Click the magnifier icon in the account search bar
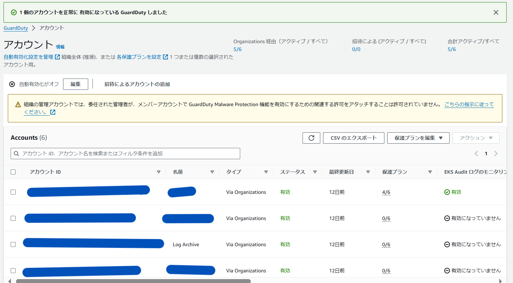 (16, 153)
